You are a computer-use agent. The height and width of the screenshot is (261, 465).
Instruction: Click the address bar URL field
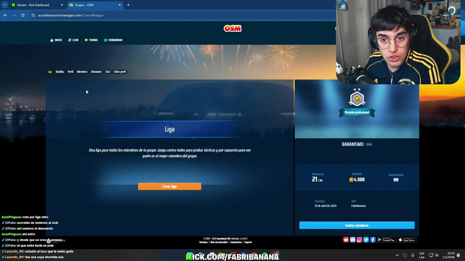click(182, 15)
